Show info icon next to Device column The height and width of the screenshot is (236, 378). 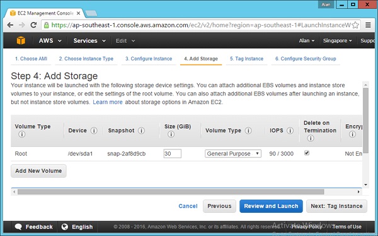pos(94,131)
